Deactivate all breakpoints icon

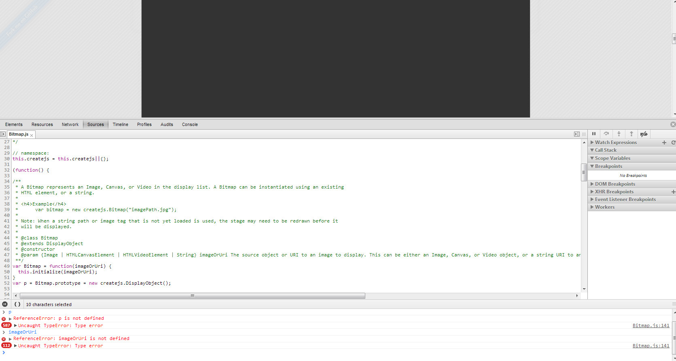pyautogui.click(x=644, y=134)
